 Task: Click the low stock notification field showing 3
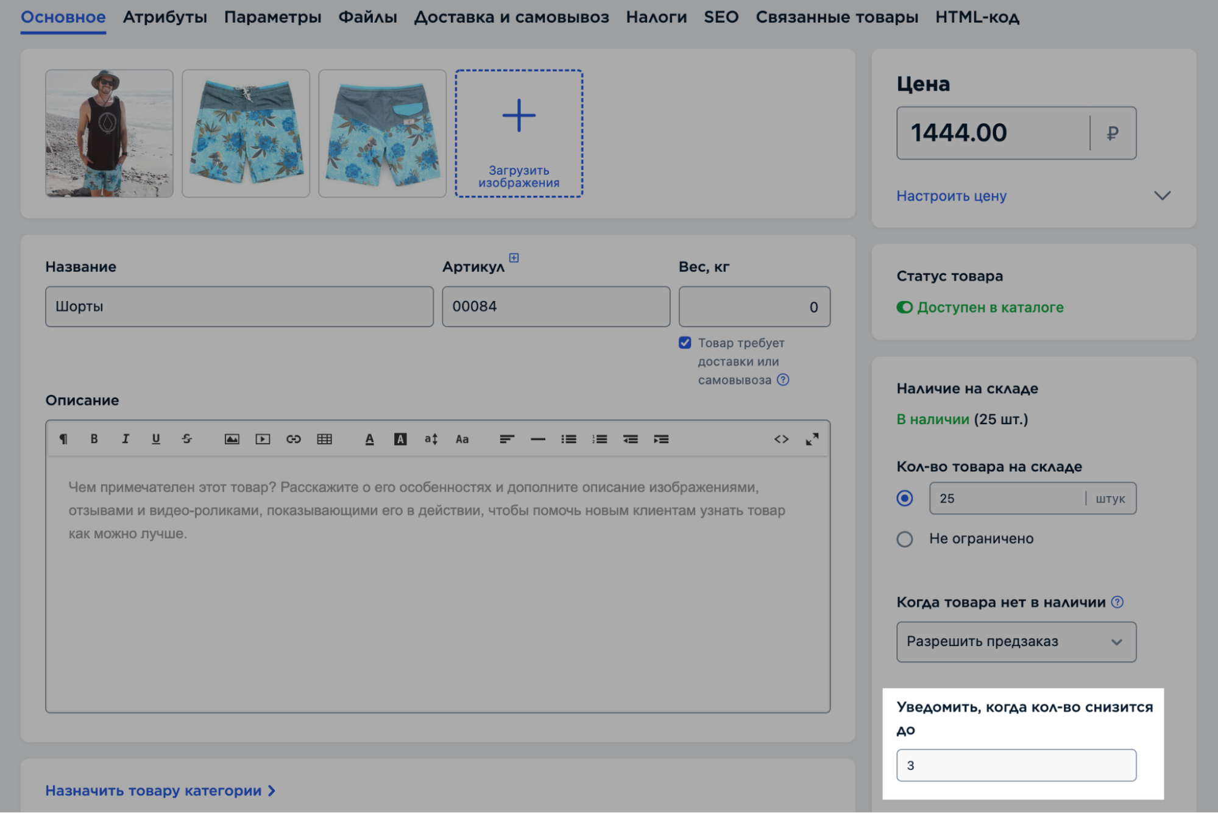point(1016,765)
